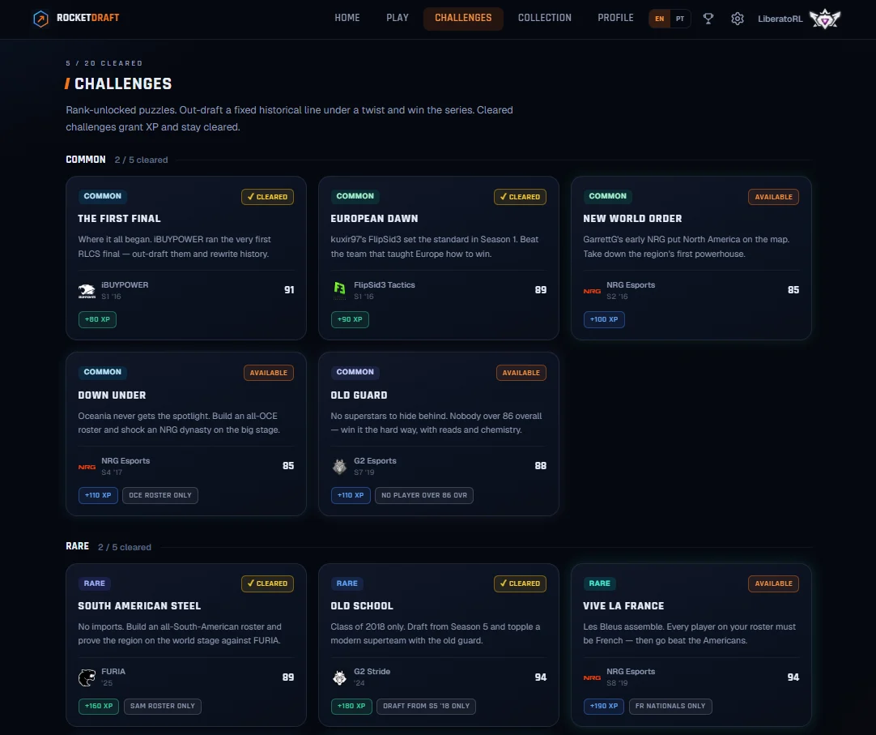Open the South American Steel challenge
Screen dimensions: 876x735
(x=186, y=645)
